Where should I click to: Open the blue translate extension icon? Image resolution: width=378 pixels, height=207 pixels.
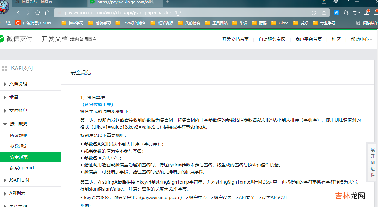pyautogui.click(x=337, y=13)
